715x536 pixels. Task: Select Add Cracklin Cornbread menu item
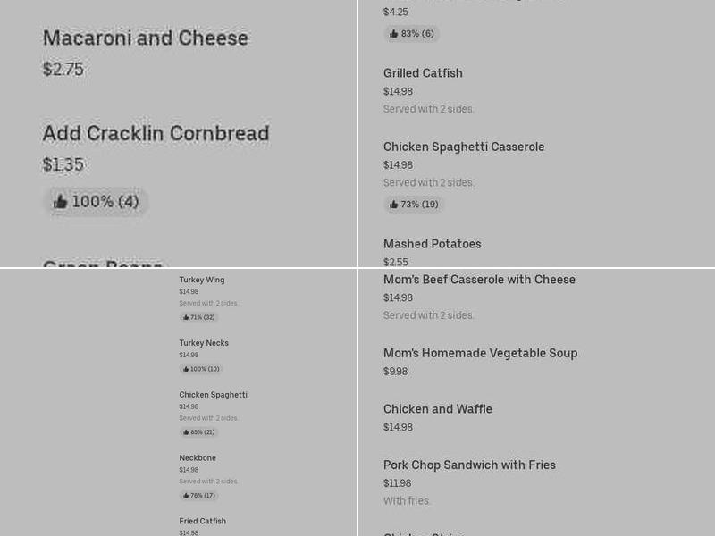[x=156, y=134]
